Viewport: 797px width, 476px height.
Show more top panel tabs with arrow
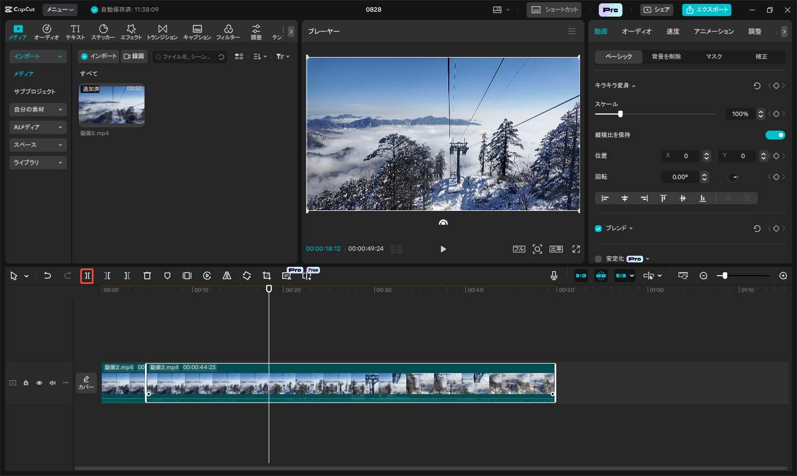coord(291,32)
